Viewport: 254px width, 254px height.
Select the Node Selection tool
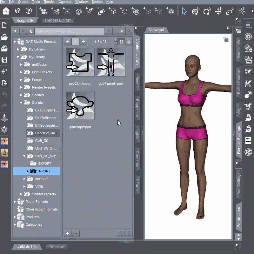(184, 11)
